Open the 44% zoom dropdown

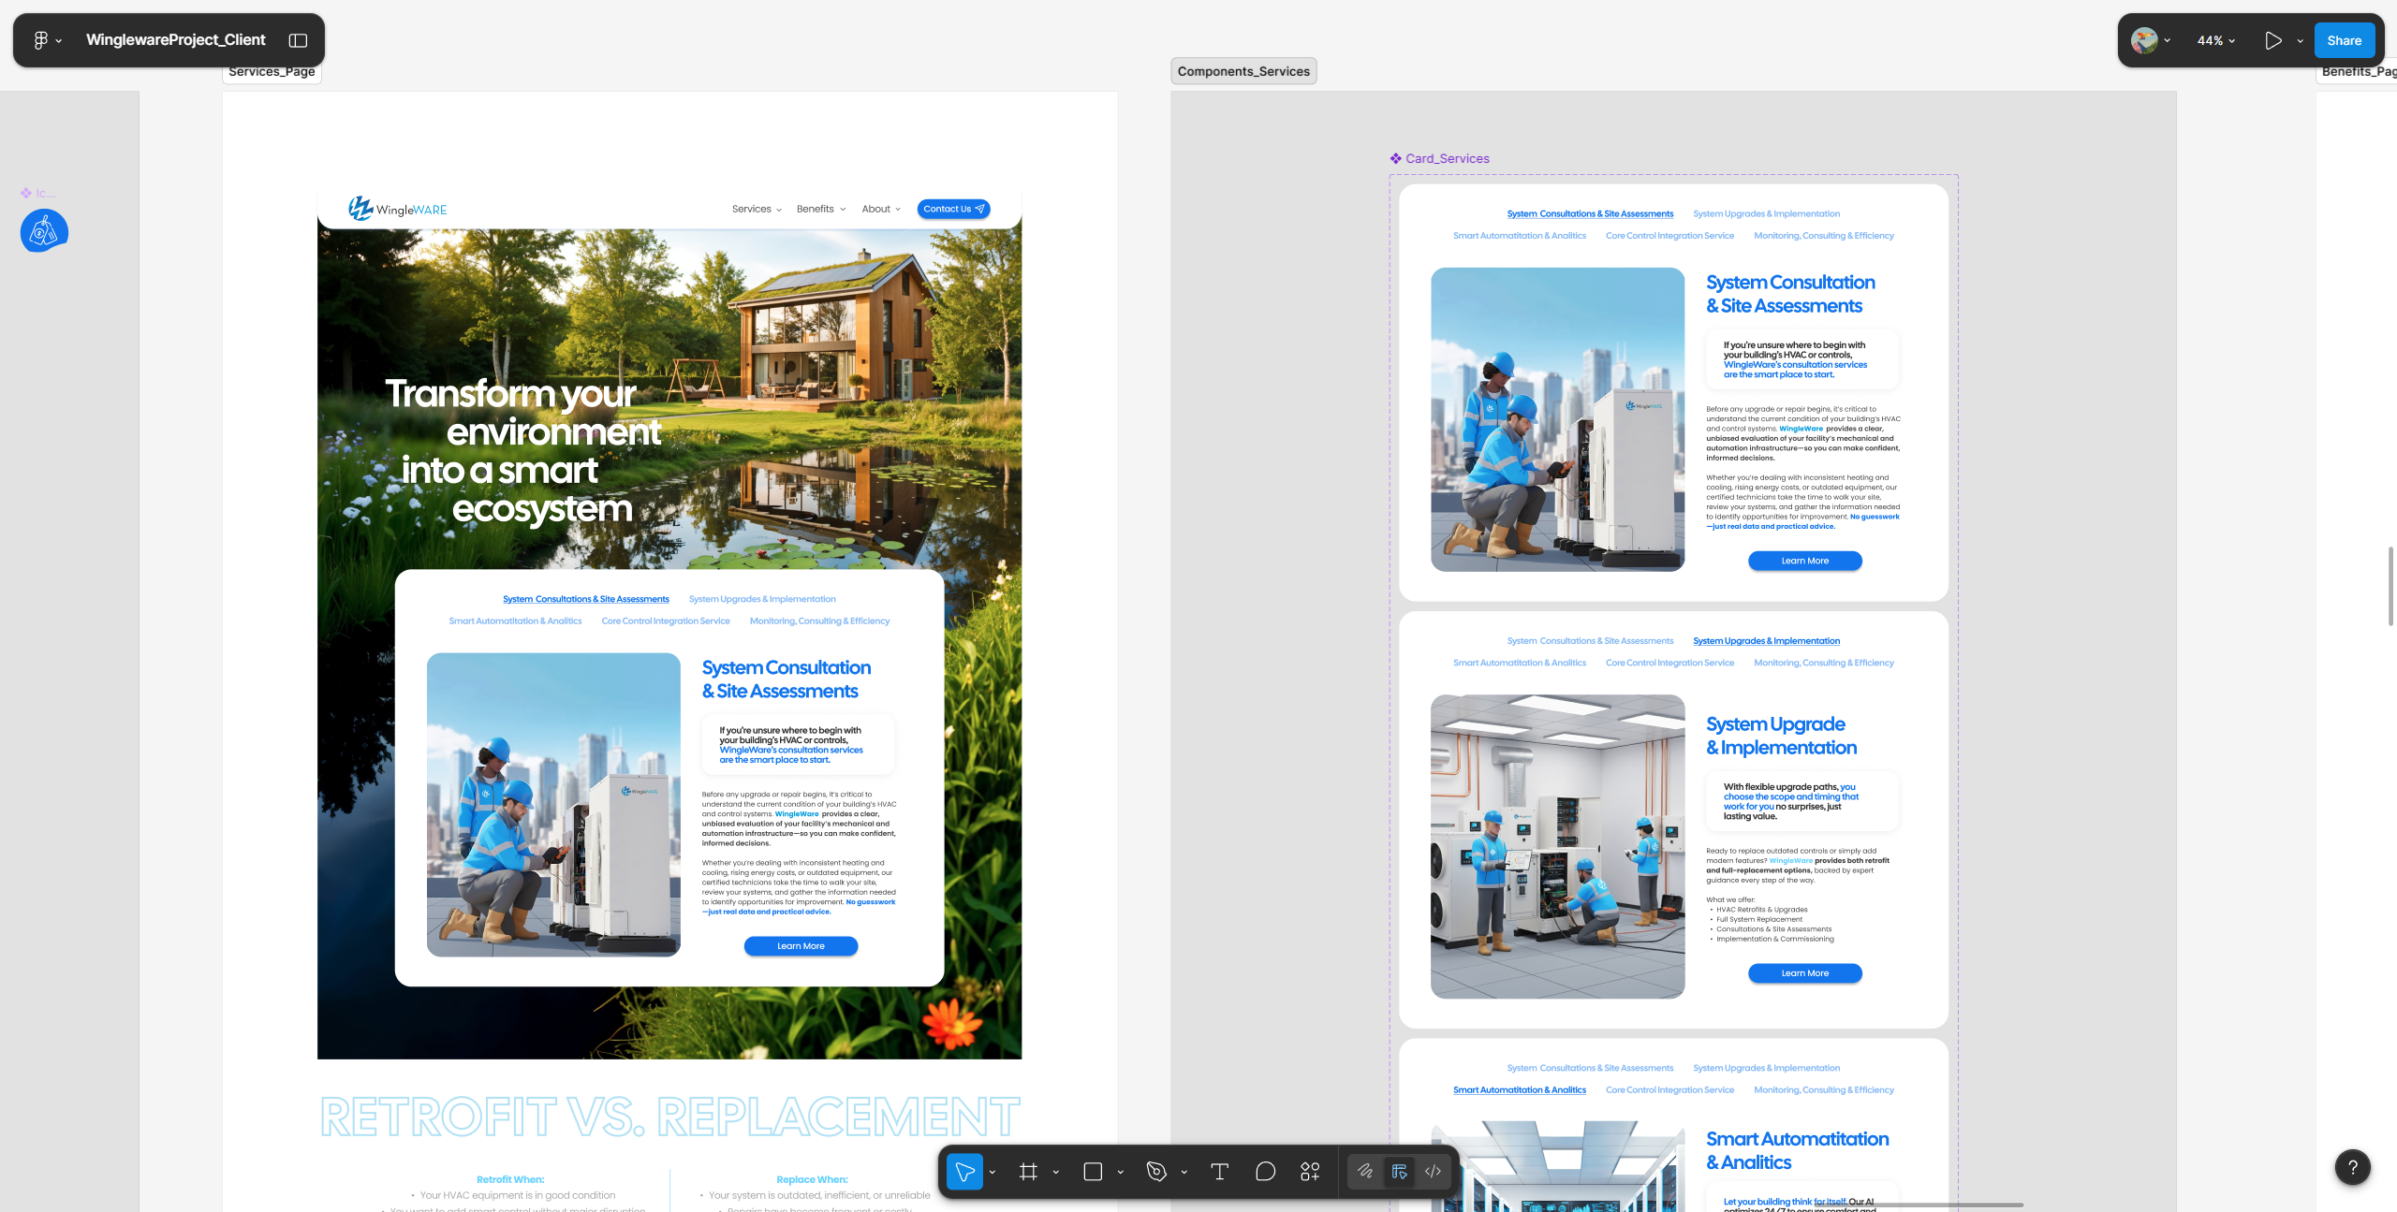tap(2215, 40)
